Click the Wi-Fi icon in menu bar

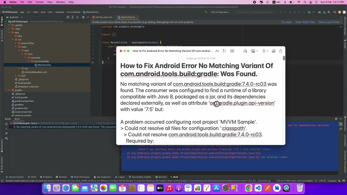(299, 2)
